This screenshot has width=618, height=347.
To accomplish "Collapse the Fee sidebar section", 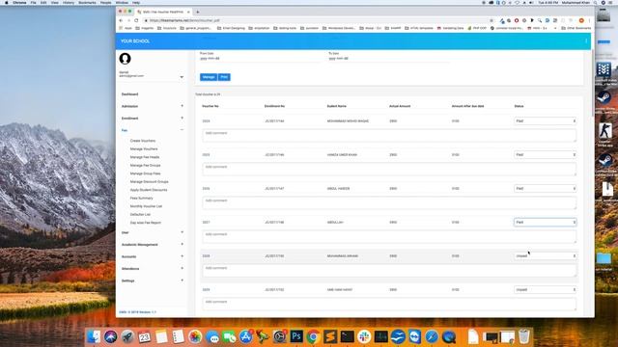I will tap(182, 130).
